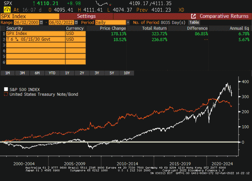Select the T 6 ¼ 05/15/30 Govt security field
This screenshot has height=181, width=252.
click(x=36, y=40)
